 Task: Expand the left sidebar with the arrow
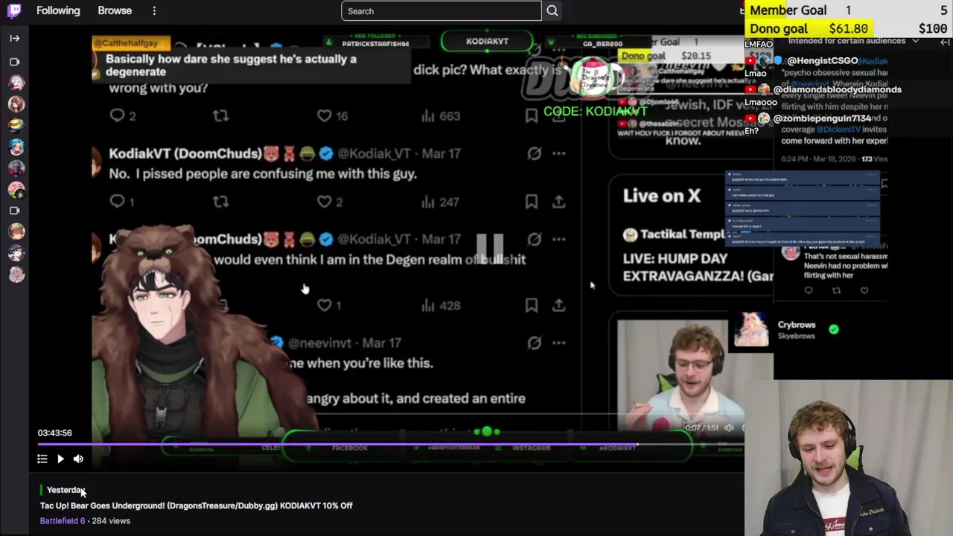15,38
